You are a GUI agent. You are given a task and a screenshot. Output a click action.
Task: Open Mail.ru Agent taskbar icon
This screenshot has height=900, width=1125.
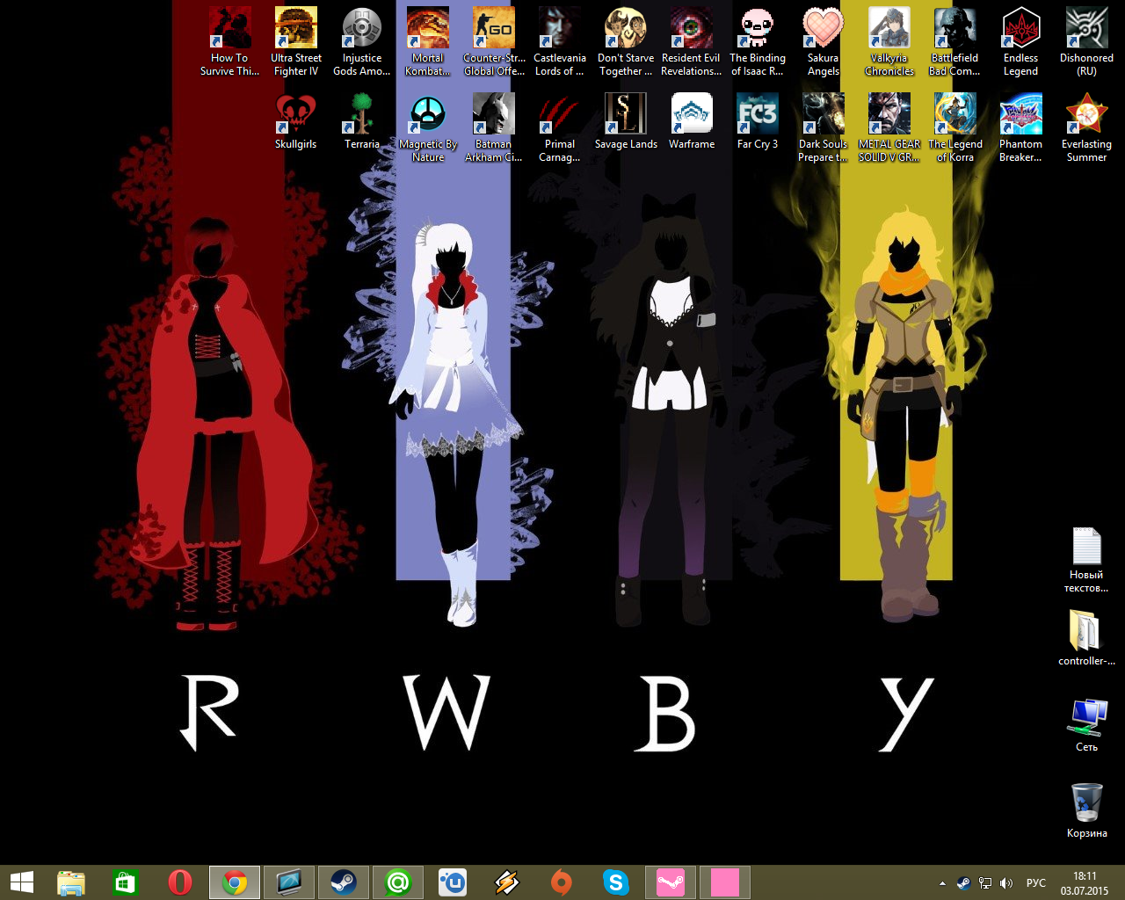(398, 882)
